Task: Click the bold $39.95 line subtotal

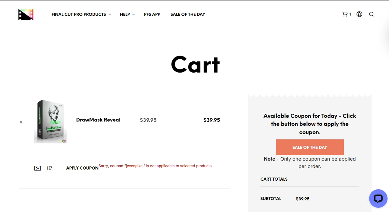Action: point(212,120)
